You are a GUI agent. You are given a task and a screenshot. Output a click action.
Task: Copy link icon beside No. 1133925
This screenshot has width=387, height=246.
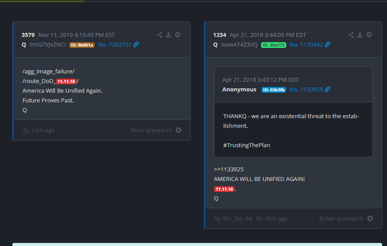pyautogui.click(x=328, y=89)
